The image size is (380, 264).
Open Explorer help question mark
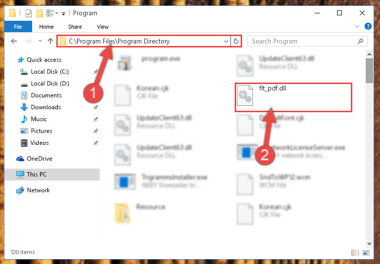368,26
